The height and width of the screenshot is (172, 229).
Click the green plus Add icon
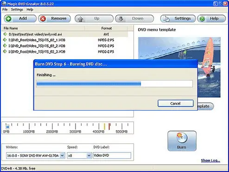click(x=8, y=18)
